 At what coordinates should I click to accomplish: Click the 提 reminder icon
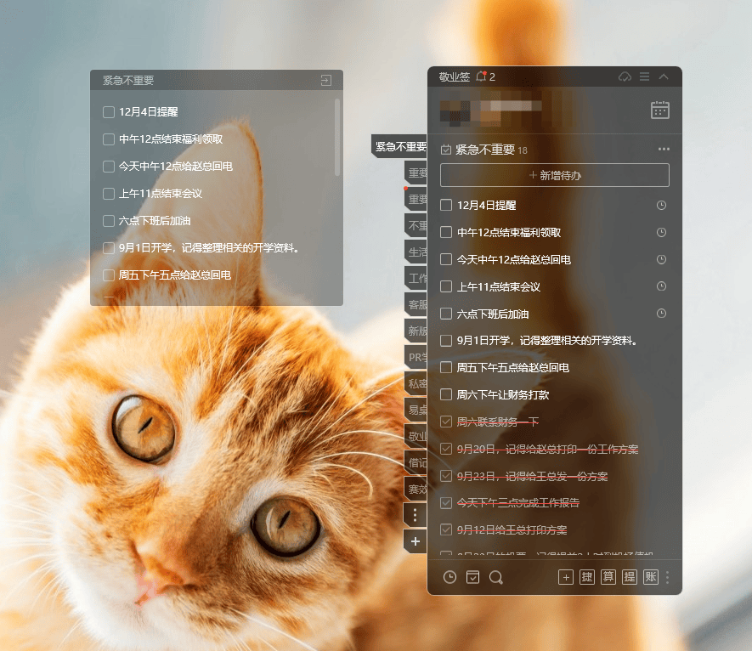630,577
